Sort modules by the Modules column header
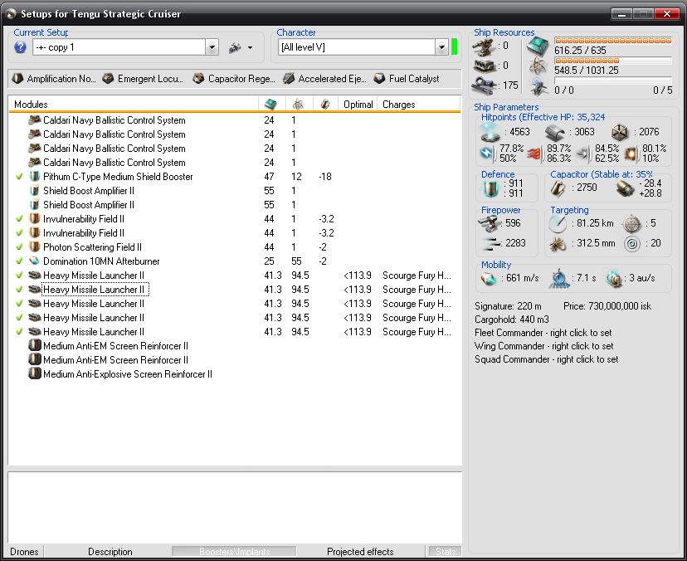687x561 pixels. pyautogui.click(x=134, y=105)
